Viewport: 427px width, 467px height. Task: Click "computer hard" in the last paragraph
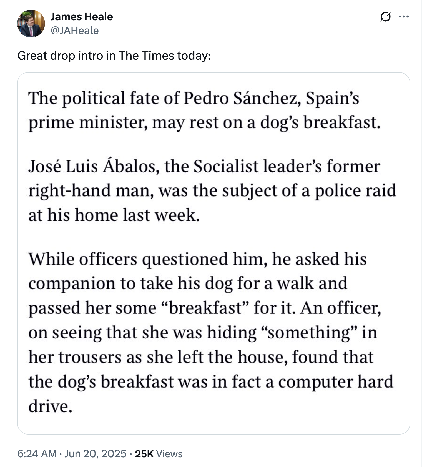tap(336, 381)
